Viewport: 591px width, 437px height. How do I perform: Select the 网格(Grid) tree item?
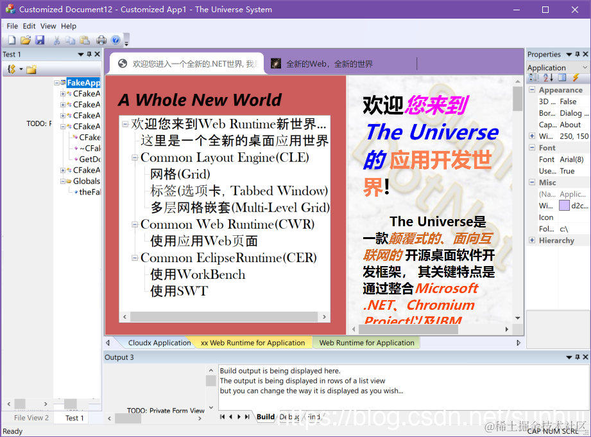click(180, 174)
